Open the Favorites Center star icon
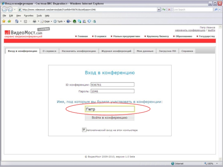 coord(4,21)
